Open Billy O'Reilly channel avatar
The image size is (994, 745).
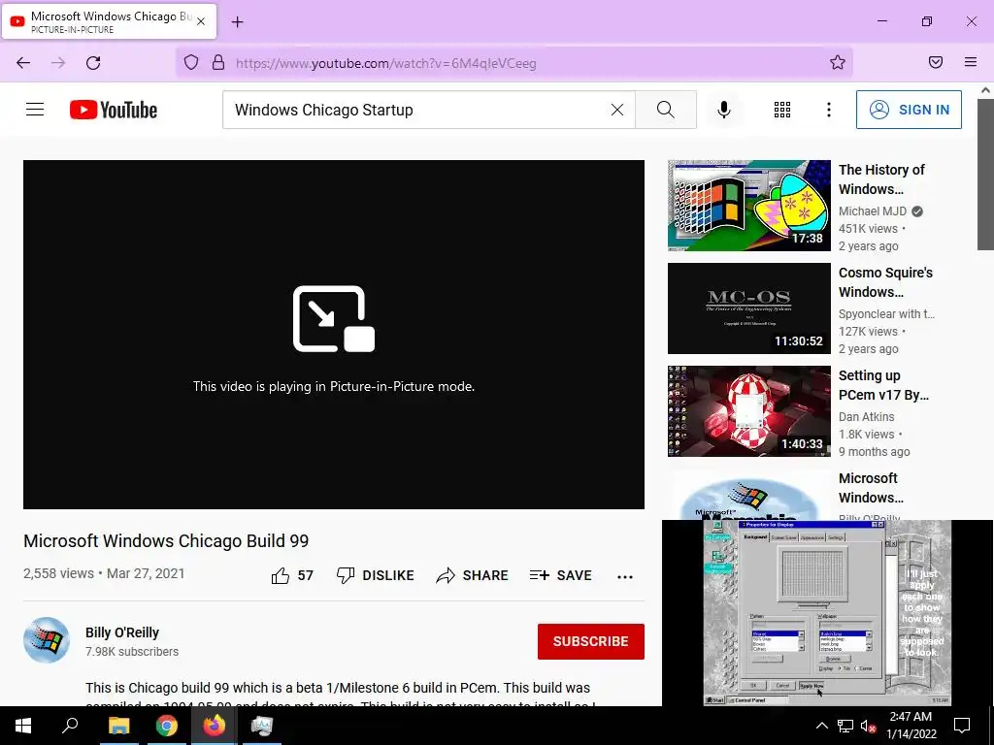point(47,640)
